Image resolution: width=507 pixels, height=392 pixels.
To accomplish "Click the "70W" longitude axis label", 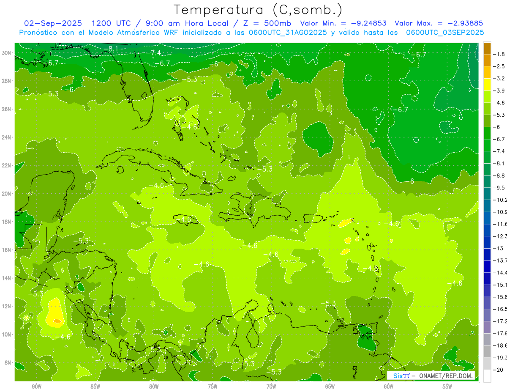I will pos(271,386).
